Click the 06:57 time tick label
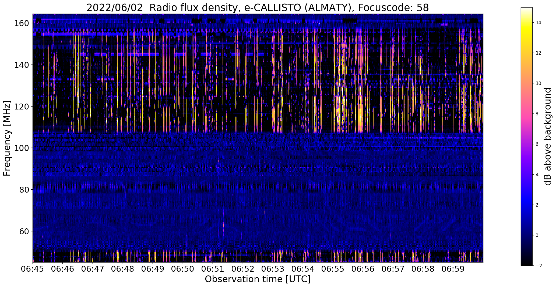Viewport: 556px width, 287px height. [393, 269]
